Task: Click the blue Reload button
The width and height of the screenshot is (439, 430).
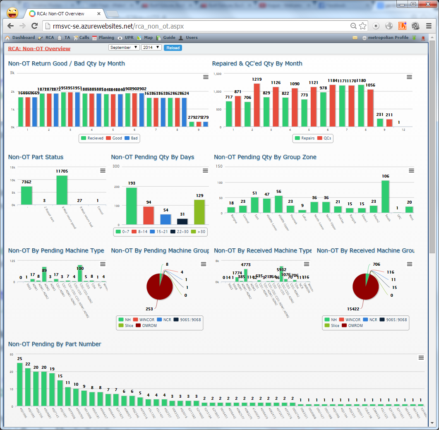Action: click(173, 48)
